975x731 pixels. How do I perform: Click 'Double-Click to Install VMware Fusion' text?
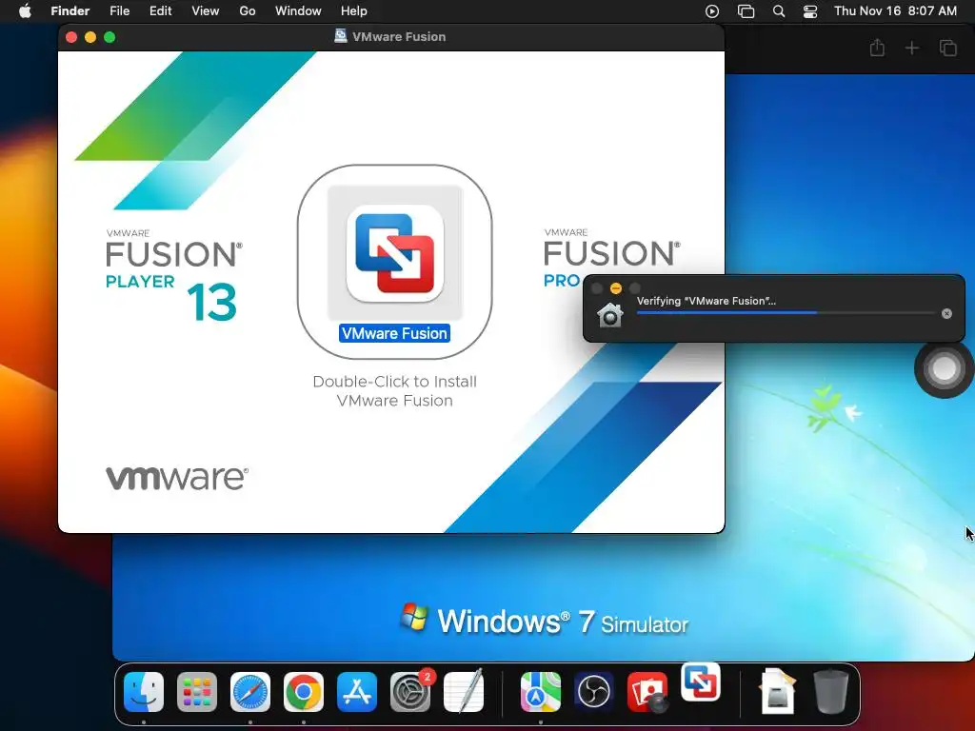click(x=395, y=391)
